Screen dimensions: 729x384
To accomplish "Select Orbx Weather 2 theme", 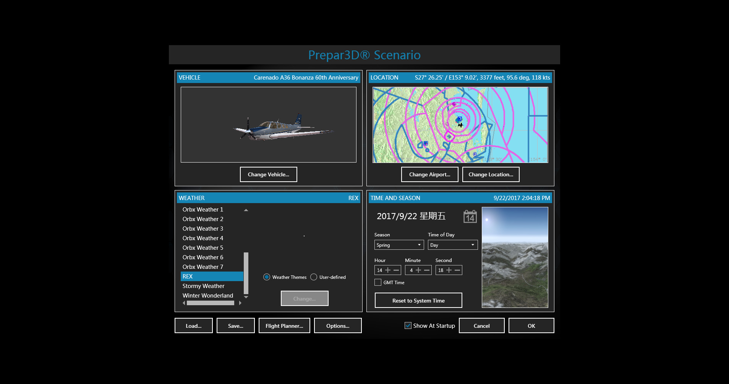I will tap(212, 219).
